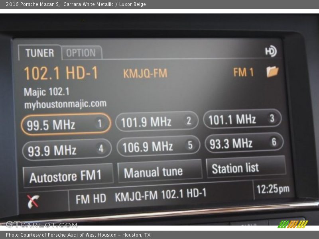
Task: Open the orange folder preset icon
Action: pos(272,72)
